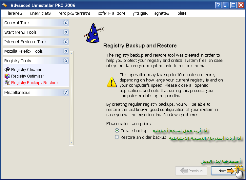Image resolution: width=246 pixels, height=180 pixels.
Task: Expand the Internet Explorer Tools chevron
Action: point(66,42)
